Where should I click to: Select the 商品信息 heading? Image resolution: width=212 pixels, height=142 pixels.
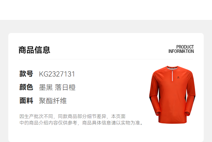click(x=34, y=50)
